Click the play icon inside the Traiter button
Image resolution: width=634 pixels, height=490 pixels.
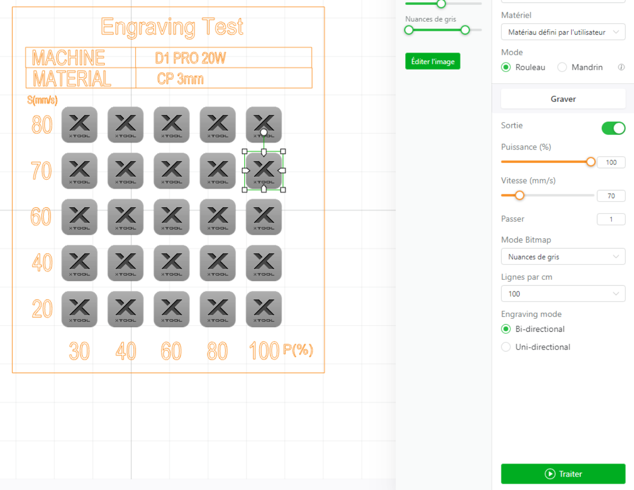pyautogui.click(x=550, y=474)
